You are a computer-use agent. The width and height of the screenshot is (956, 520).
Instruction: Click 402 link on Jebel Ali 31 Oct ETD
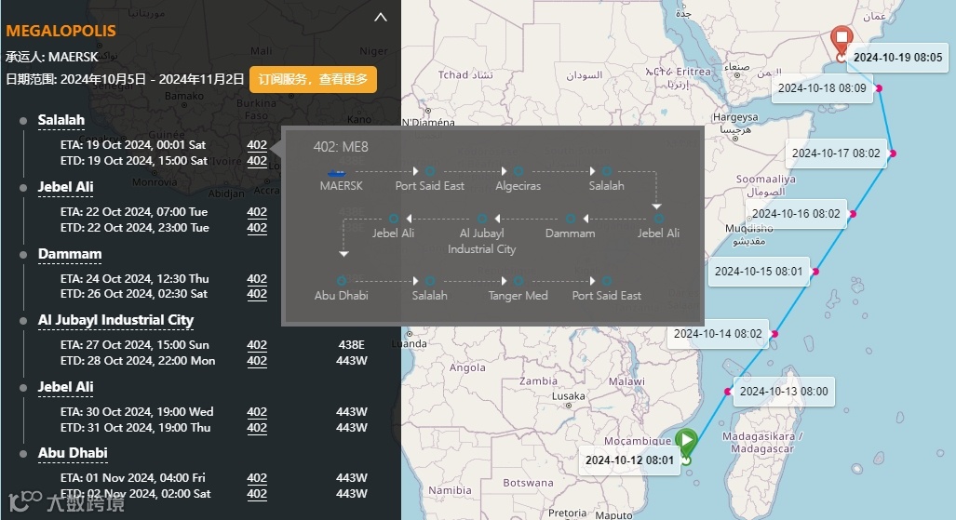click(257, 428)
